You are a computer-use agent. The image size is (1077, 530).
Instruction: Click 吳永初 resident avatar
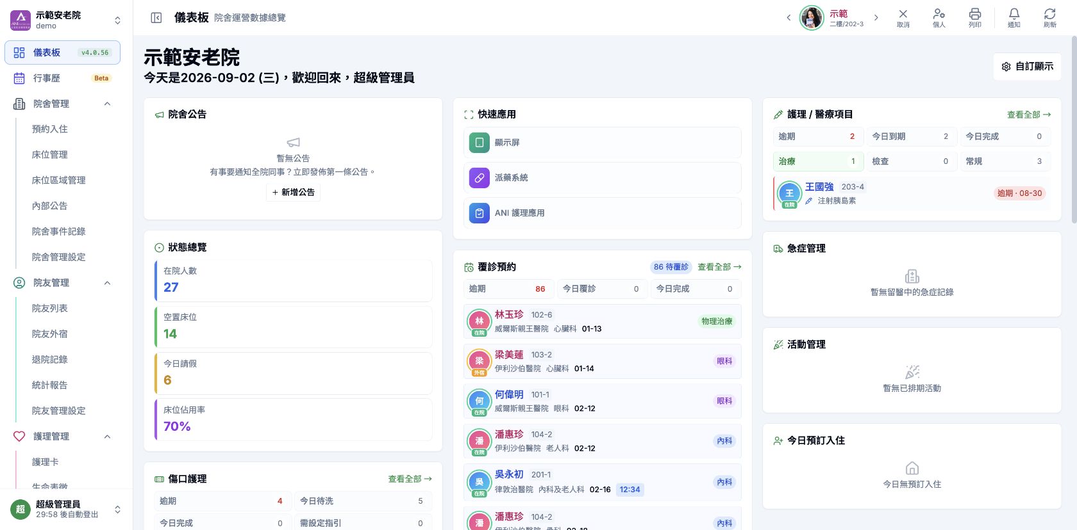click(479, 482)
